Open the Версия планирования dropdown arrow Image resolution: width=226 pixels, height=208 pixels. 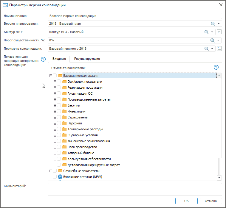(x=219, y=24)
